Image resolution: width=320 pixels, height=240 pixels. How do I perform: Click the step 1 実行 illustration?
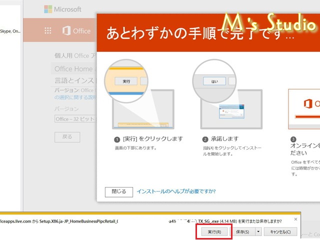coord(139,94)
